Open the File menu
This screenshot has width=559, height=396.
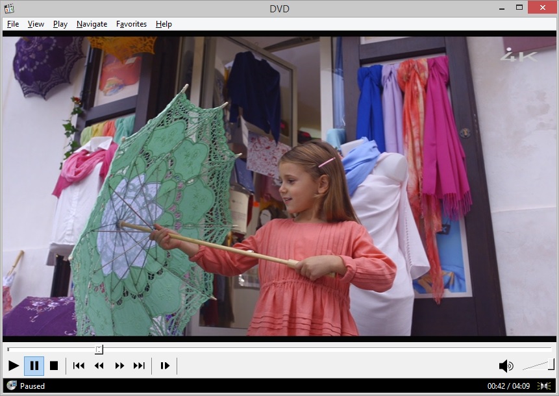click(x=13, y=24)
